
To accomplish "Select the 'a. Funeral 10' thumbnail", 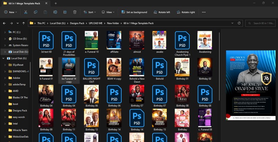I will [91, 40].
